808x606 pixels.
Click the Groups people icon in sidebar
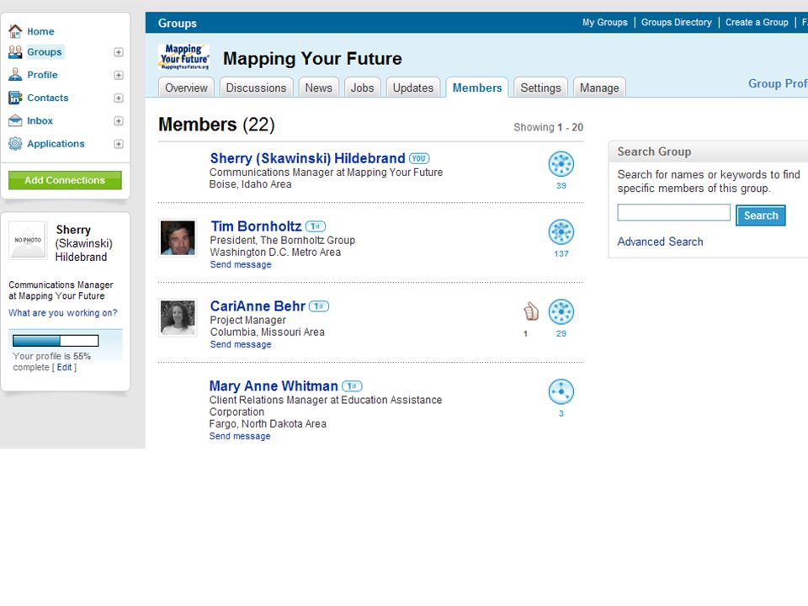15,52
